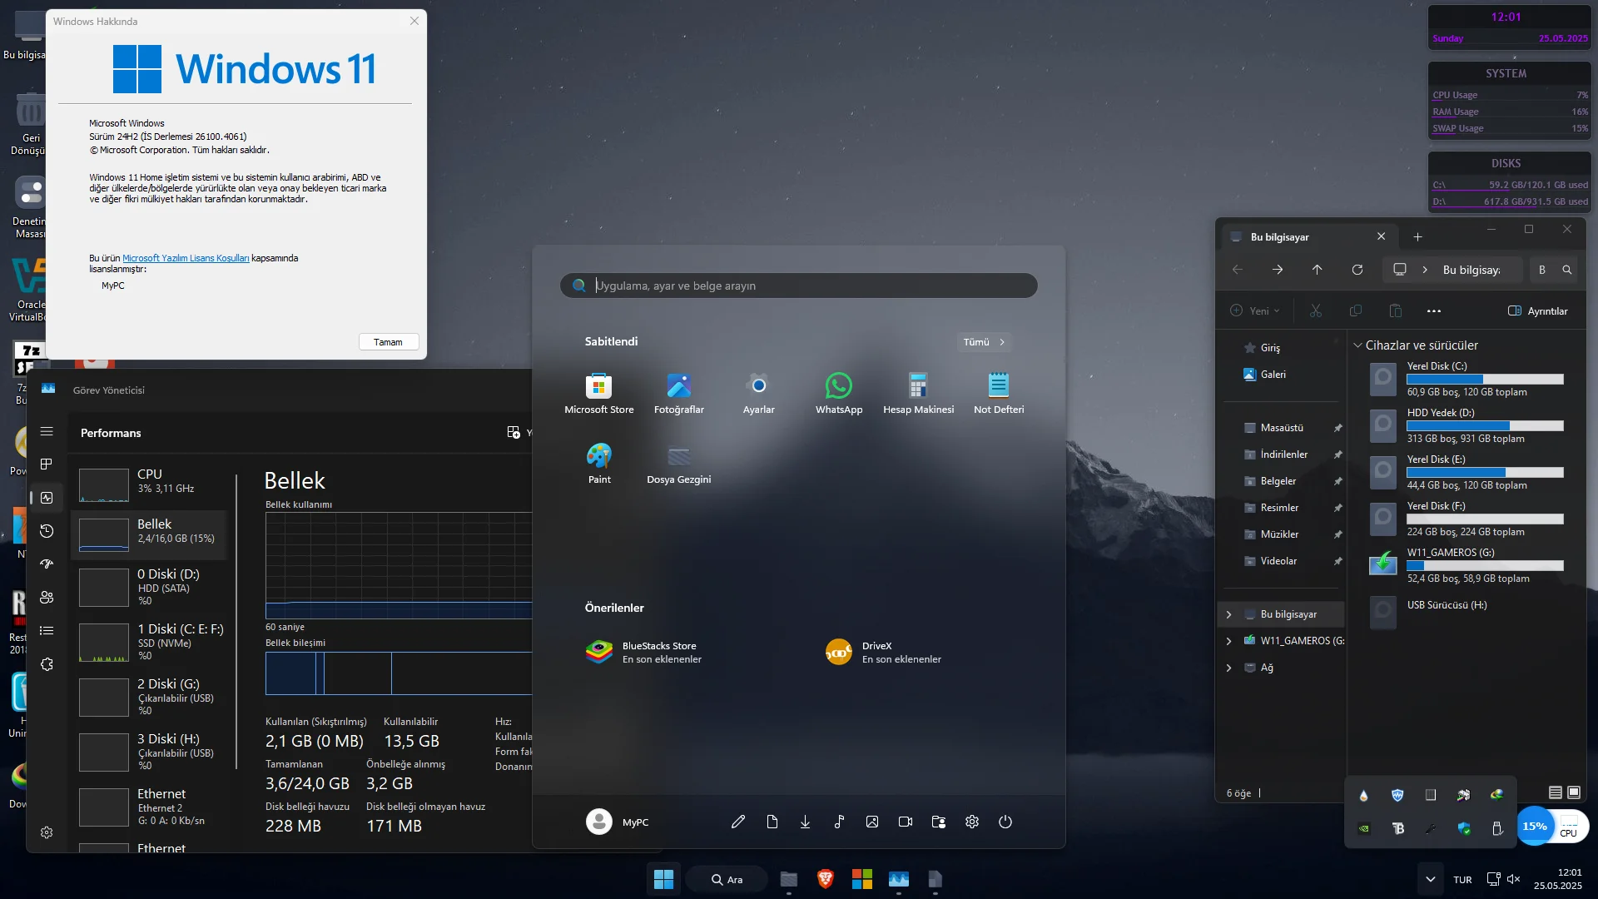Screen dimensions: 1598x899
Task: Open Hesap Makinesi calculator app
Action: [x=918, y=393]
